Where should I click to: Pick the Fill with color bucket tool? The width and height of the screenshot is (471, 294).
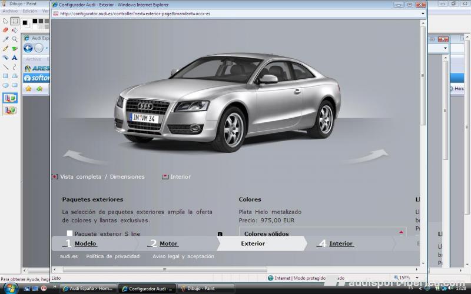[x=15, y=30]
